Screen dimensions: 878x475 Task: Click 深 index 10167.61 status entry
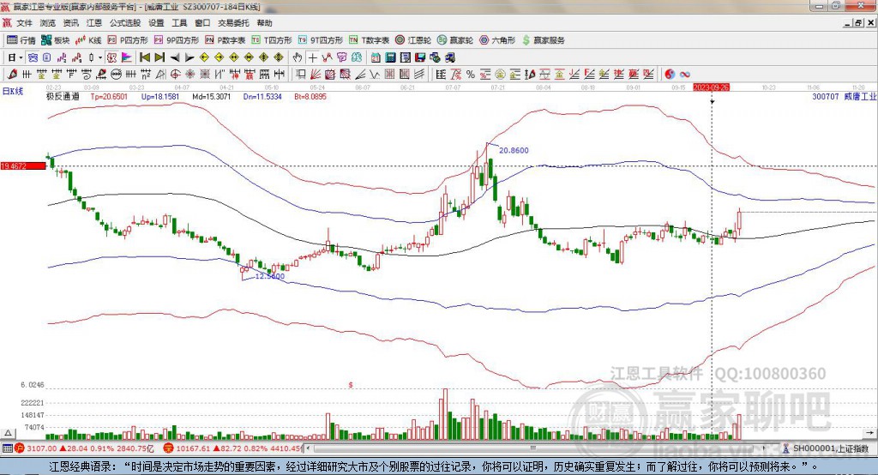pyautogui.click(x=233, y=448)
